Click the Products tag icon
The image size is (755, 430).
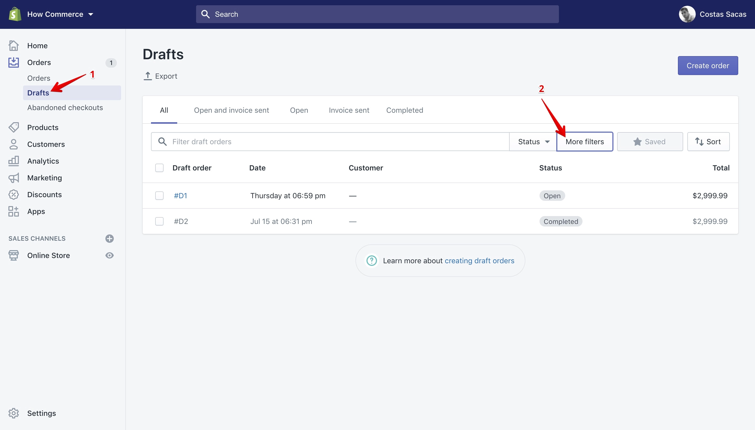14,127
